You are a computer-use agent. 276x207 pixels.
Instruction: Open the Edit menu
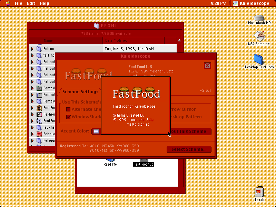[x=31, y=3]
